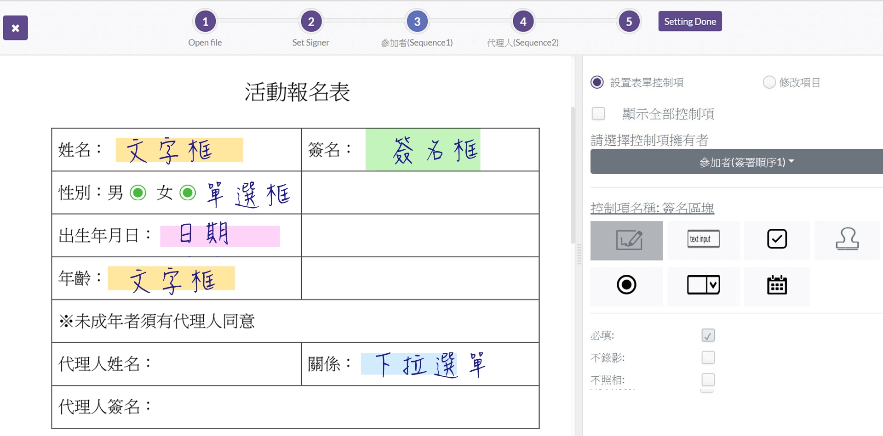Toggle the 必填 checkbox
The height and width of the screenshot is (436, 883).
[708, 335]
